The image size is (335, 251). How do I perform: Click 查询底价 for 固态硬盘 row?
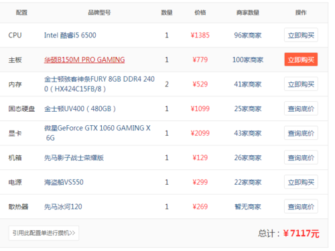[x=301, y=108]
